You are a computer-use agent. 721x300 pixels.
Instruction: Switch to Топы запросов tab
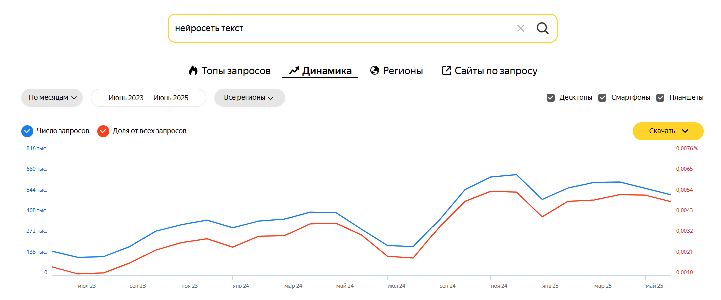(x=236, y=71)
